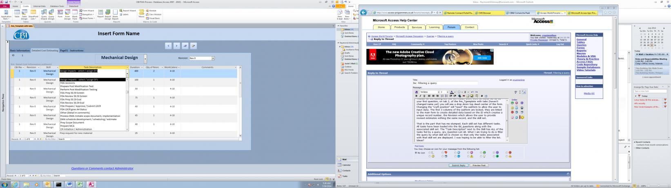Click Class Module in Macros & Code
Viewport: 671px width, 188px height.
153,14
